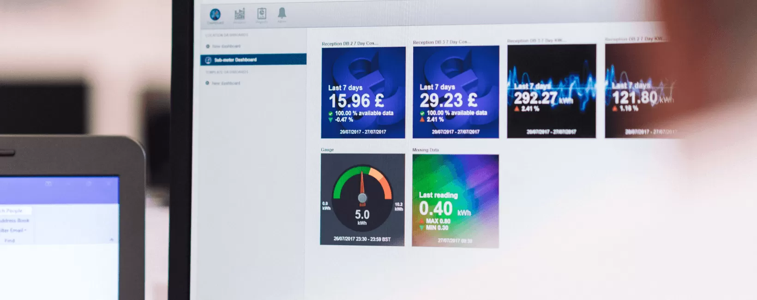
Task: Open the Analysis chart icon in the toolbar
Action: (240, 16)
